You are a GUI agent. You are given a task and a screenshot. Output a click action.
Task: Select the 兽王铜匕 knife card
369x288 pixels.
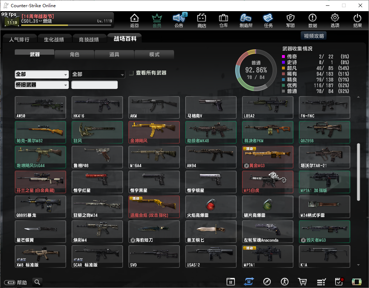211,232
